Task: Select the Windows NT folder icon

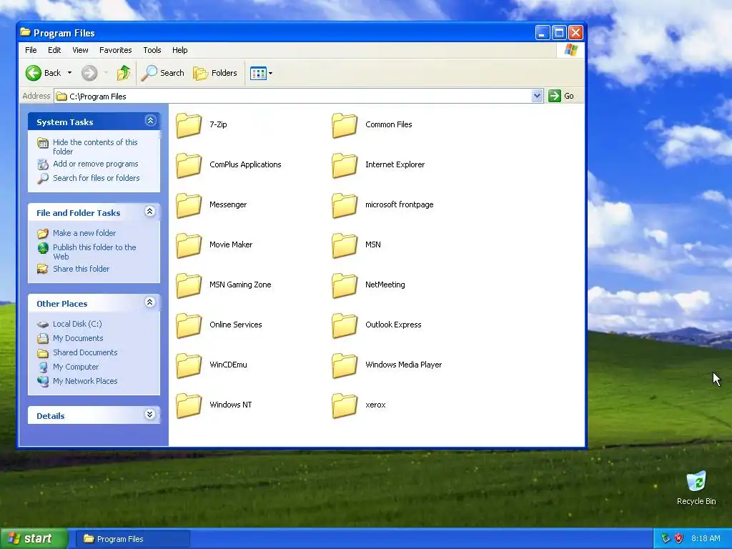Action: (x=189, y=405)
